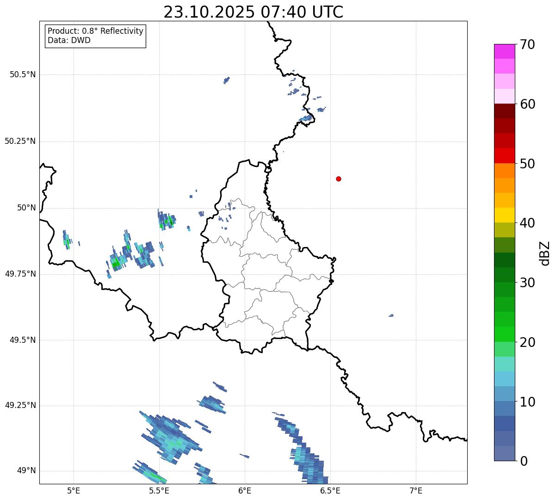The image size is (556, 500).
Task: Click the 6.5°E longitude label
Action: [x=330, y=490]
